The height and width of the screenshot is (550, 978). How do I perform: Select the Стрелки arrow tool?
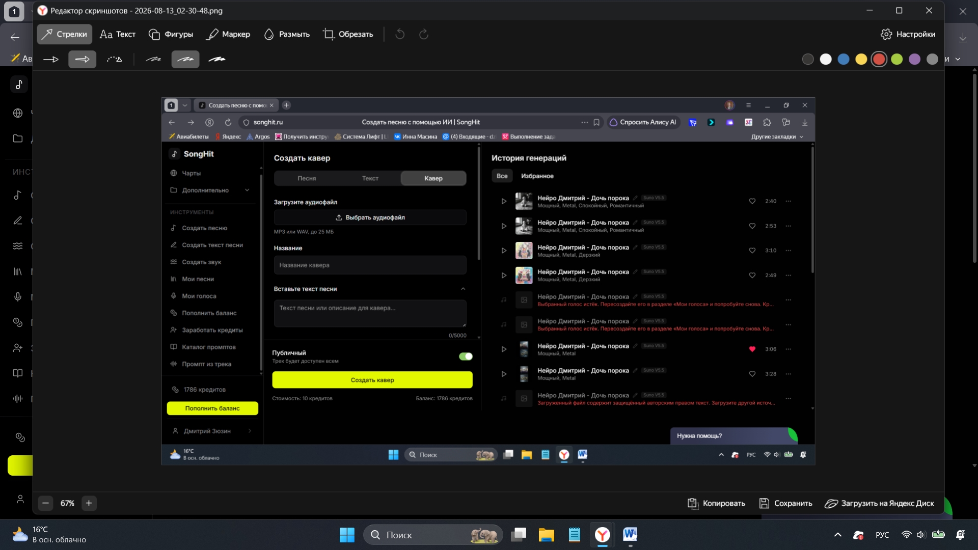click(64, 34)
